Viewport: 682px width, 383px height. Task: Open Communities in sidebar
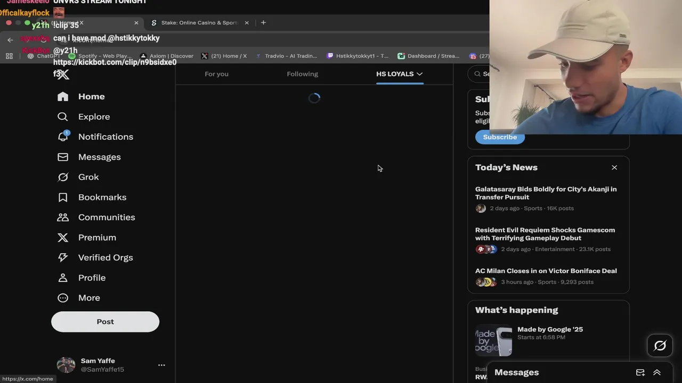click(x=96, y=217)
